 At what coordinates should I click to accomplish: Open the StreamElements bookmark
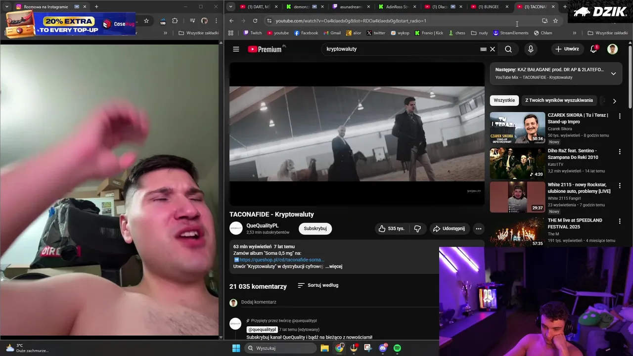[511, 33]
